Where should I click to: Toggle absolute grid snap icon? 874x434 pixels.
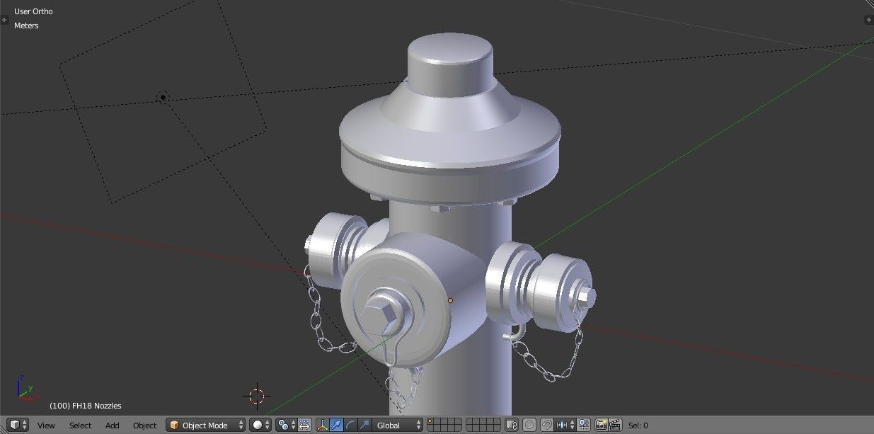click(584, 425)
